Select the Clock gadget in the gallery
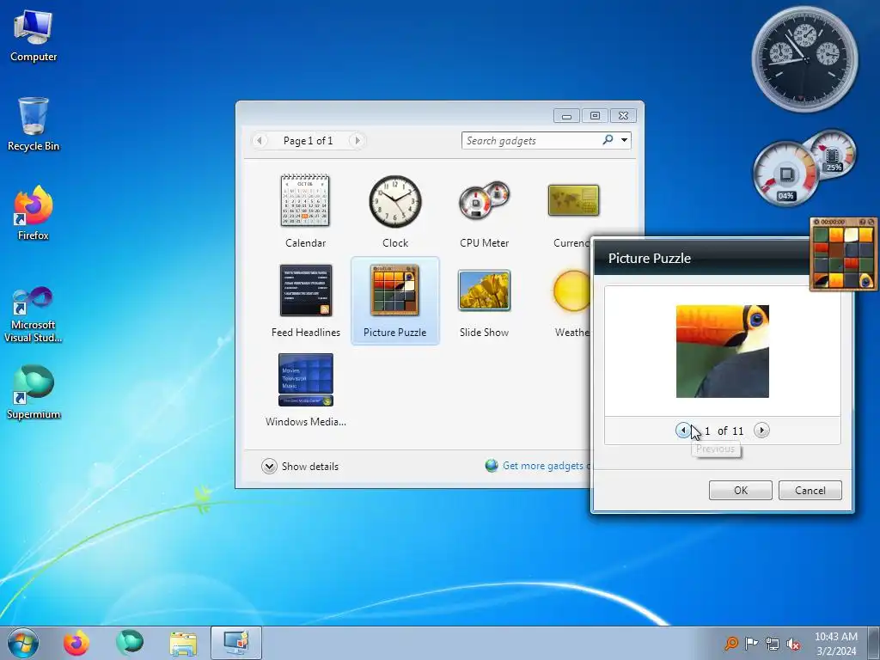The height and width of the screenshot is (660, 880). (x=395, y=211)
